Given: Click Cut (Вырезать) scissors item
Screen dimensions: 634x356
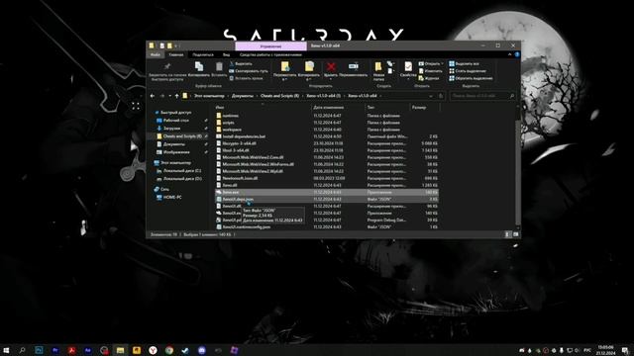Looking at the screenshot, I should pyautogui.click(x=241, y=63).
